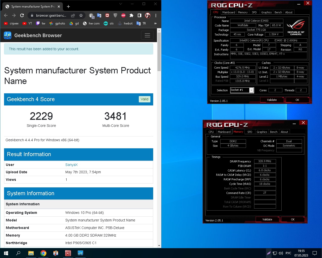Click Validate in top CPU-Z window
The width and height of the screenshot is (322, 258).
272,100
